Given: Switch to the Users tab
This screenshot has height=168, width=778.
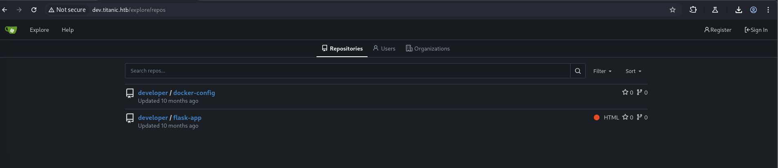Looking at the screenshot, I should 384,49.
